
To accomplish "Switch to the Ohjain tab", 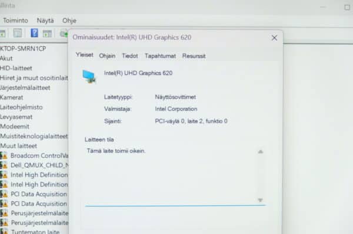I will coord(107,56).
